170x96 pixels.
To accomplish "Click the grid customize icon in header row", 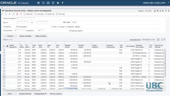I will tap(7, 46).
